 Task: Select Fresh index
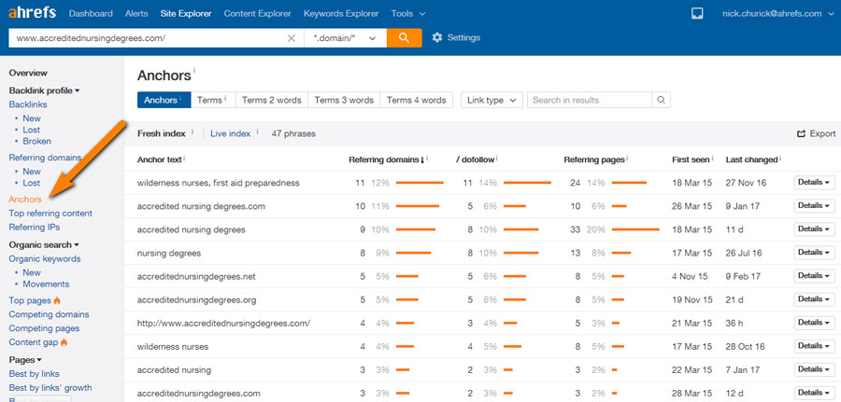162,133
